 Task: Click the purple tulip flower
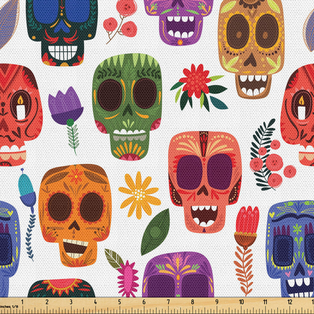(66, 120)
